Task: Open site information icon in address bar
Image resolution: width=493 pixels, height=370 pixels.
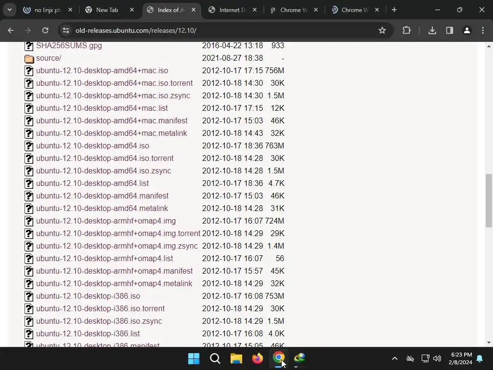Action: pyautogui.click(x=66, y=30)
